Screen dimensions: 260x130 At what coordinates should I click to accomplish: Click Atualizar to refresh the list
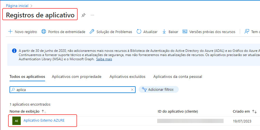(150, 32)
